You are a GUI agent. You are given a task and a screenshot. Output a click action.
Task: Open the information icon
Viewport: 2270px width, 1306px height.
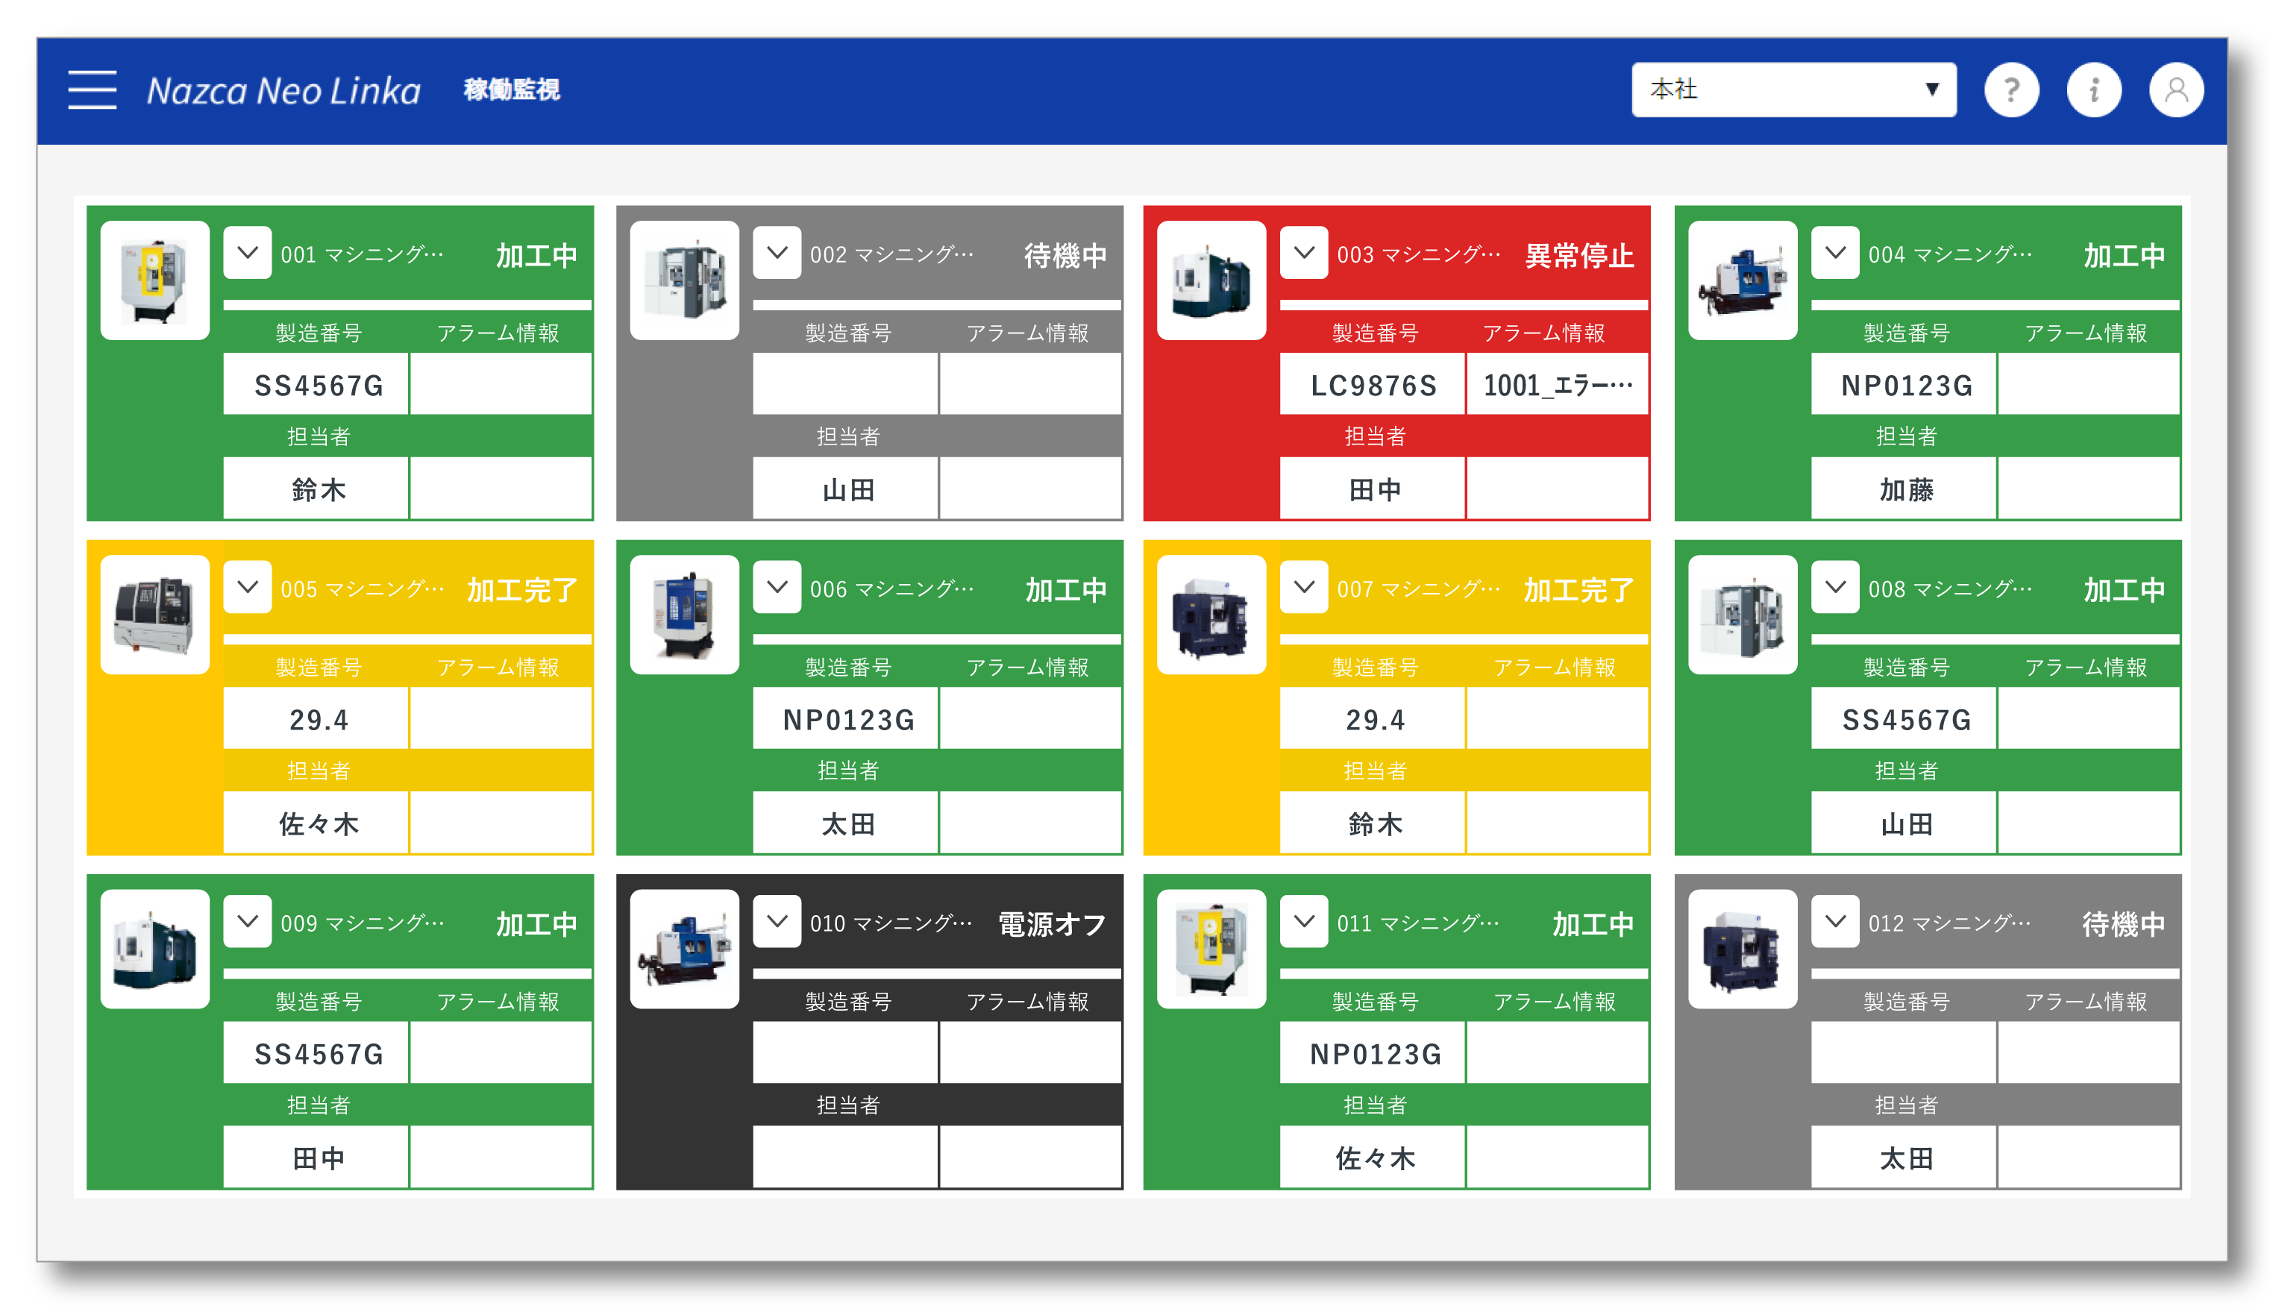coord(2093,90)
